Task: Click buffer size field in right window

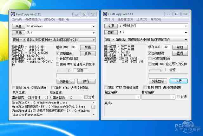Action: point(167,47)
